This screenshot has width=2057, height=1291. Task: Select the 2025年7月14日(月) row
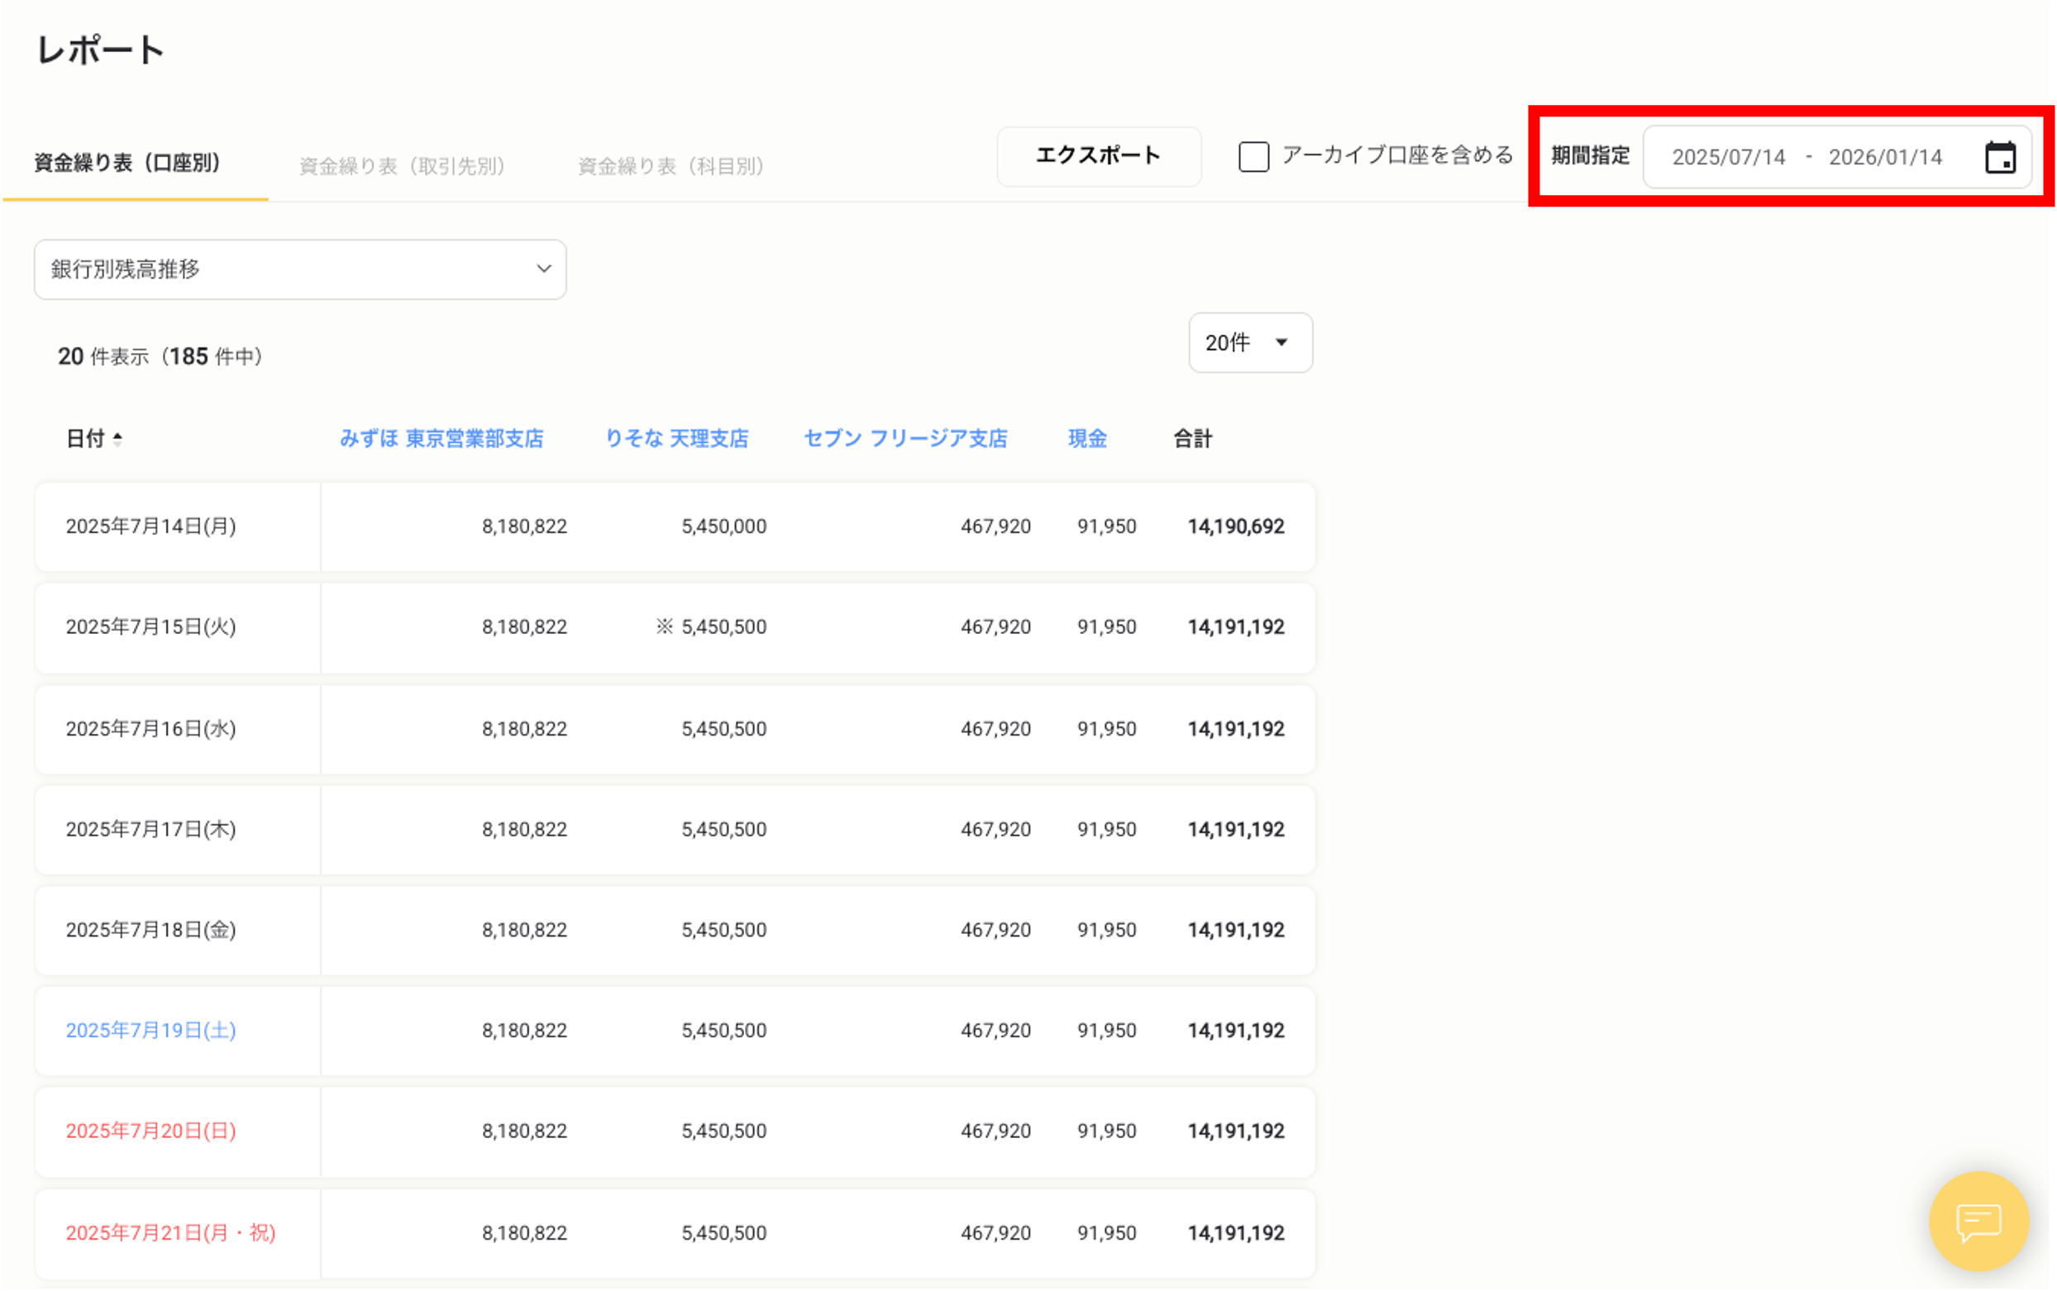pos(151,526)
